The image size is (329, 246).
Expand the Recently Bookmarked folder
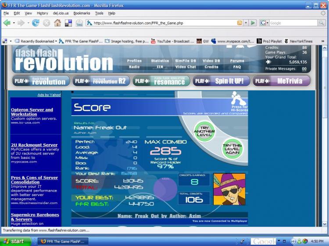36,41
